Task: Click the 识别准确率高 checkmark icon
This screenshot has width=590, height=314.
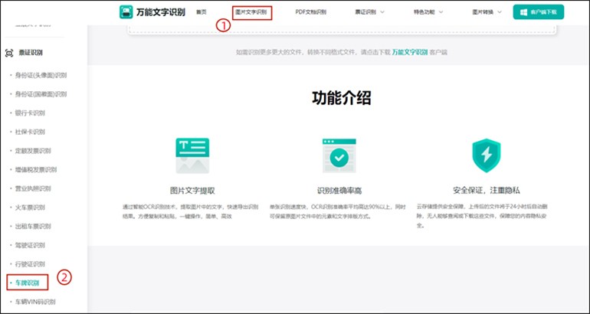Action: [x=339, y=155]
